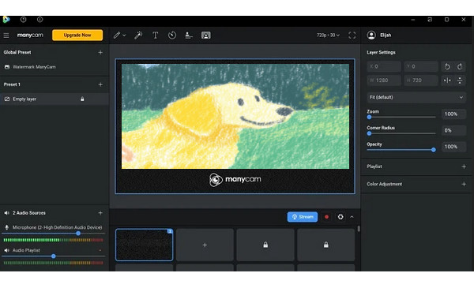Open the hamburger main menu

point(6,36)
